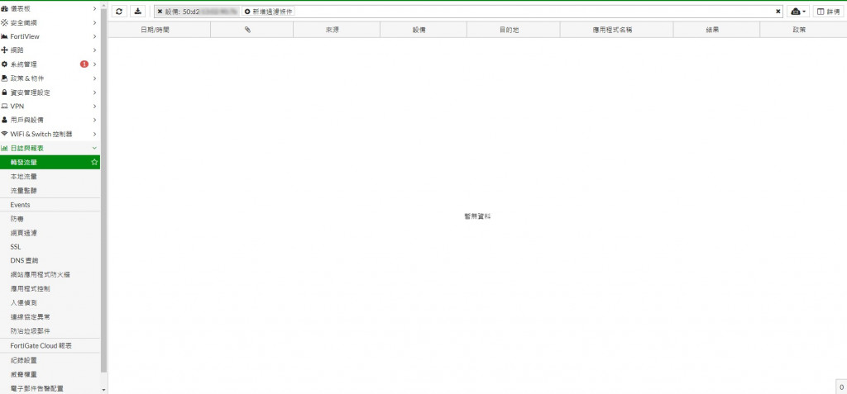Click the log count indicator showing 0
The width and height of the screenshot is (847, 394).
point(841,387)
